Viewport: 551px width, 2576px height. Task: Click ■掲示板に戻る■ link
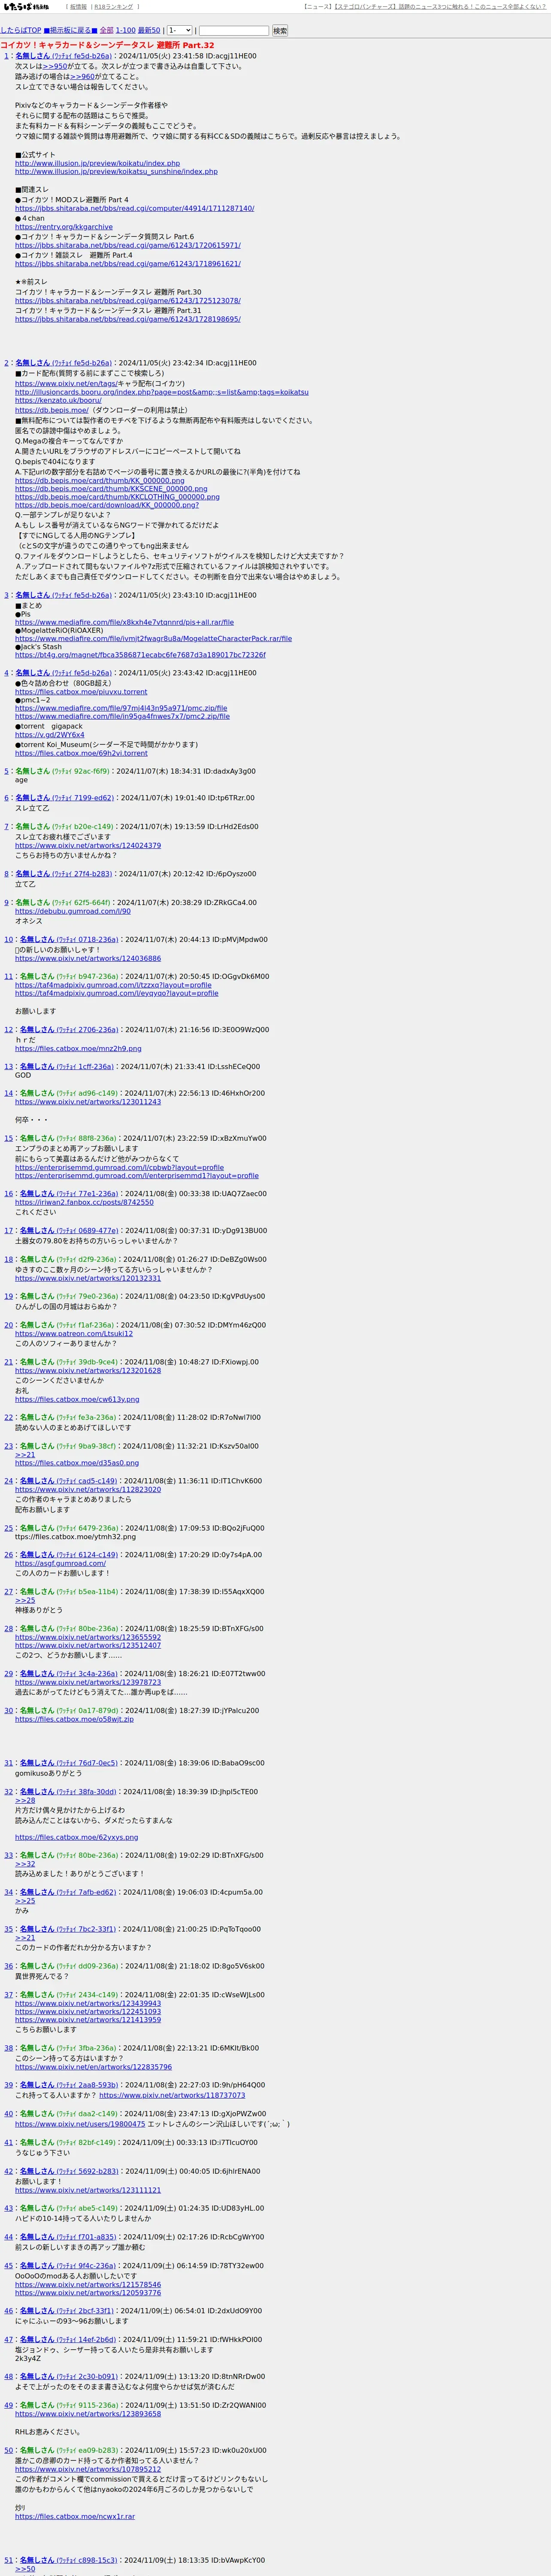pos(70,31)
